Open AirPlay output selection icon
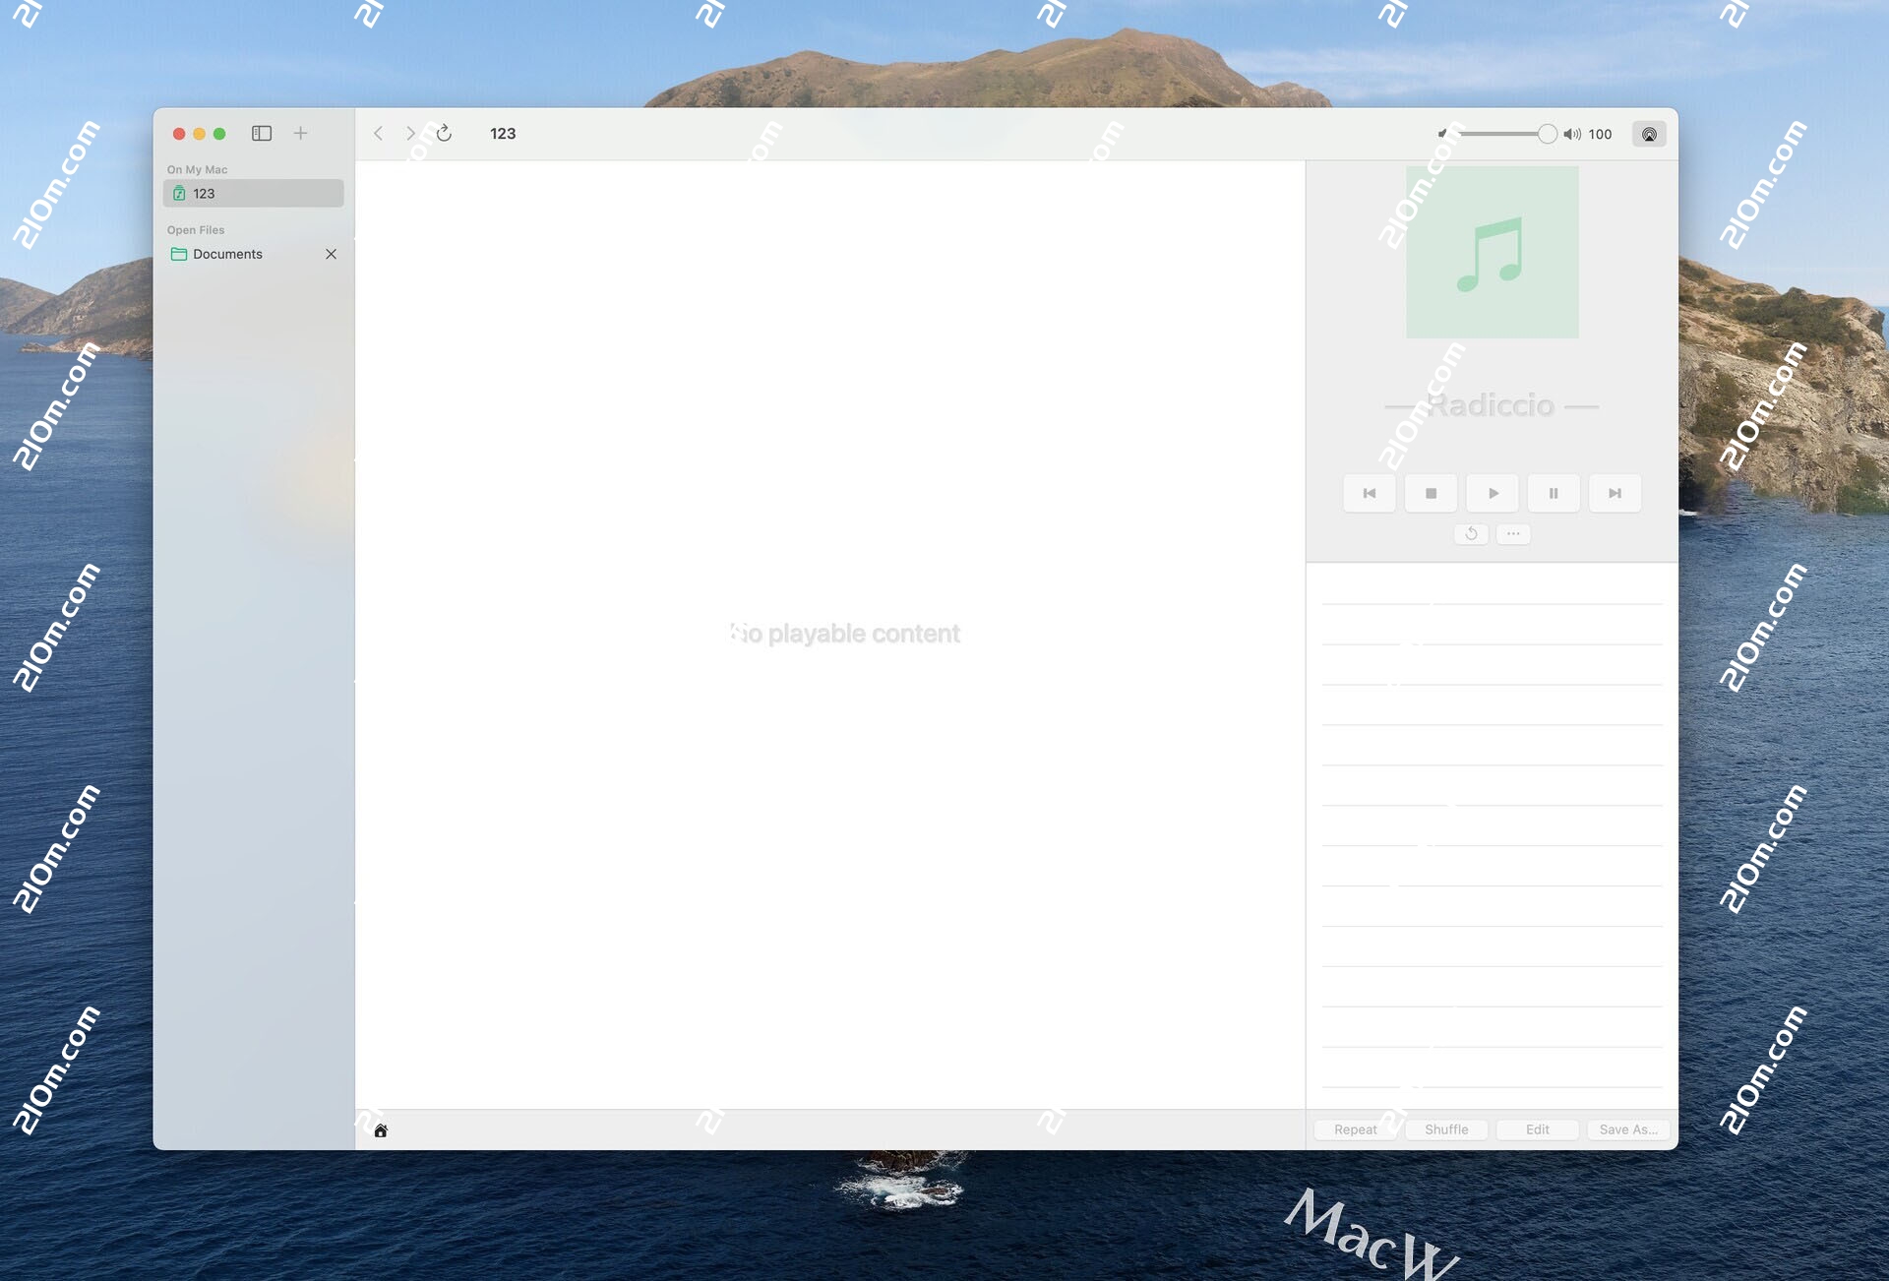Screen dimensions: 1889x1281 coord(1649,134)
